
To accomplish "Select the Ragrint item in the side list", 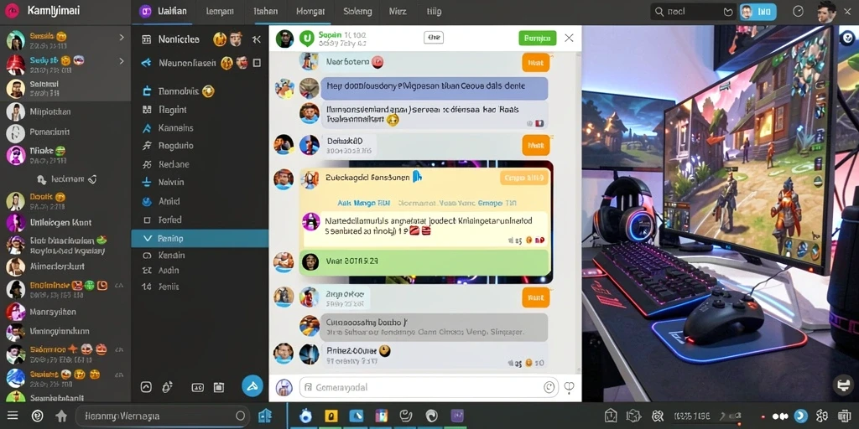I will tap(173, 110).
